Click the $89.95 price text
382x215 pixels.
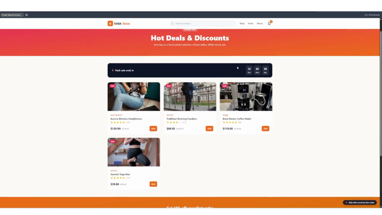pos(171,129)
